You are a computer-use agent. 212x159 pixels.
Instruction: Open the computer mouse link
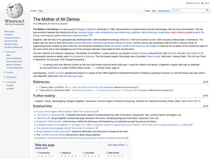coord(85,33)
